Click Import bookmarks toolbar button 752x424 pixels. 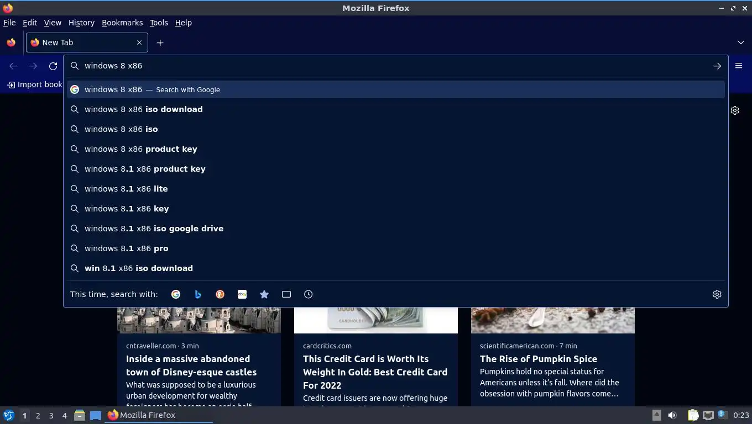34,84
